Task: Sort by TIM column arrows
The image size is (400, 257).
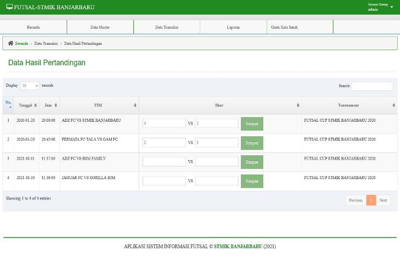Action: [135, 105]
